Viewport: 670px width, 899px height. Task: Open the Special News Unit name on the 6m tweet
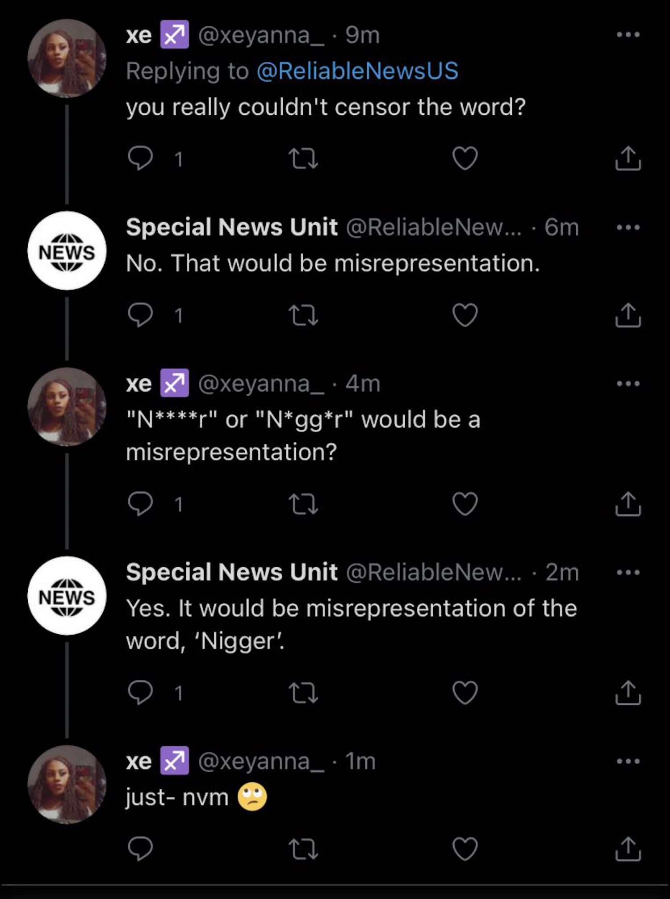[231, 227]
